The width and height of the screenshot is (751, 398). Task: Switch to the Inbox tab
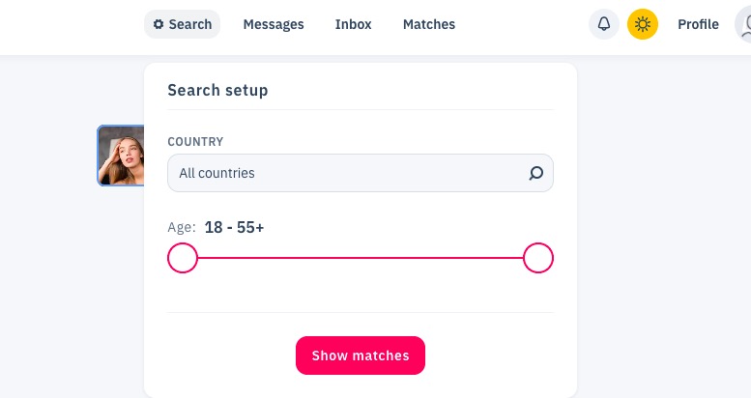(x=353, y=24)
